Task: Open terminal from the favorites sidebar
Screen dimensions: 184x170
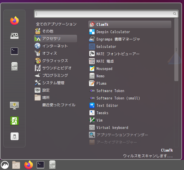Action: (14, 51)
